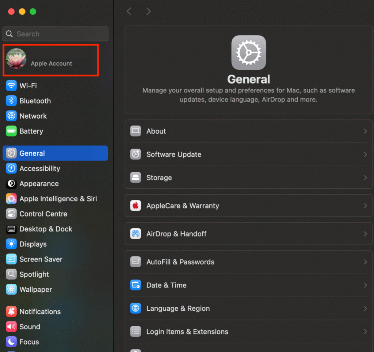Click the Search field in sidebar
Screen dimensions: 374x352
[56, 34]
